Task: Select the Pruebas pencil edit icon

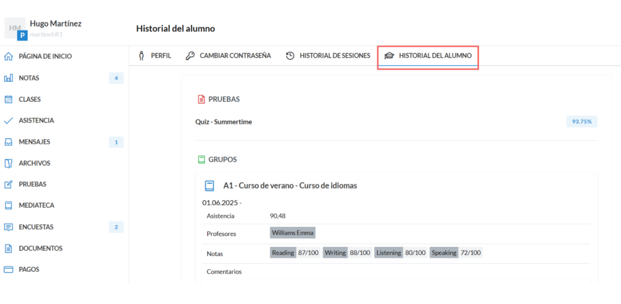Action: pyautogui.click(x=8, y=184)
